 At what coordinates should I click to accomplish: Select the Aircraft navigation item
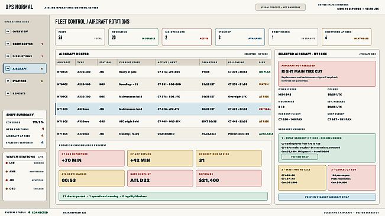[x=25, y=68]
